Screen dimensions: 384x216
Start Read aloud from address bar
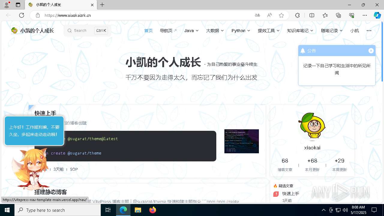pyautogui.click(x=269, y=15)
